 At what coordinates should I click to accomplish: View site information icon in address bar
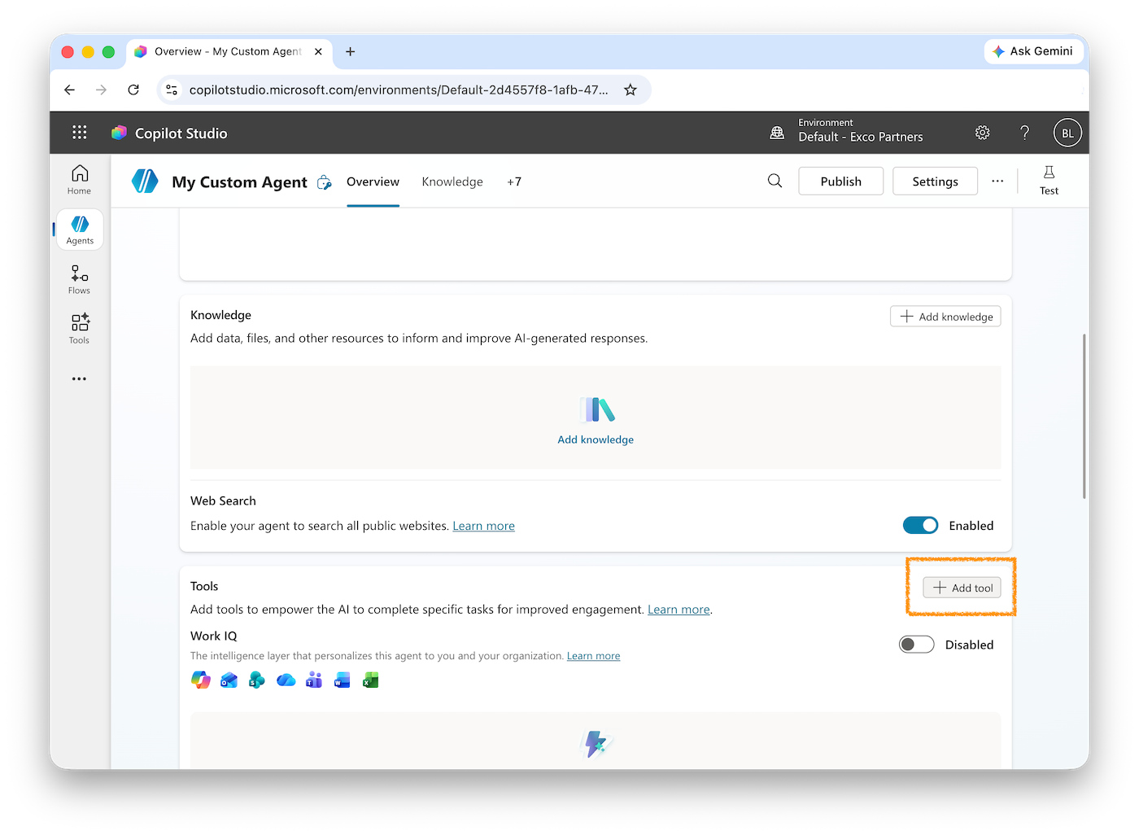(172, 90)
